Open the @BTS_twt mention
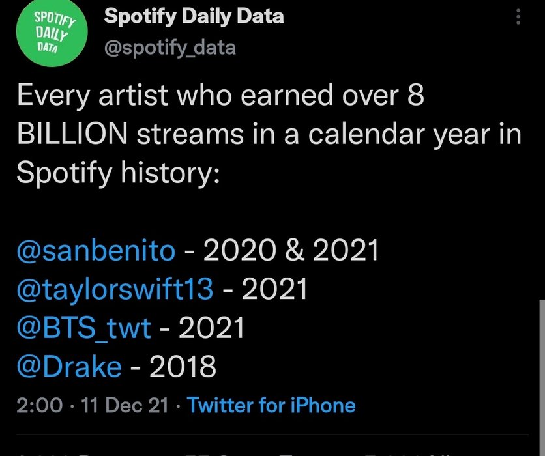This screenshot has width=545, height=456. (x=83, y=328)
